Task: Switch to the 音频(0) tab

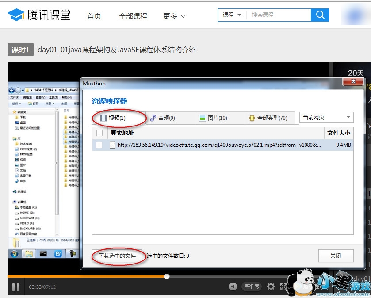Action: pyautogui.click(x=170, y=118)
